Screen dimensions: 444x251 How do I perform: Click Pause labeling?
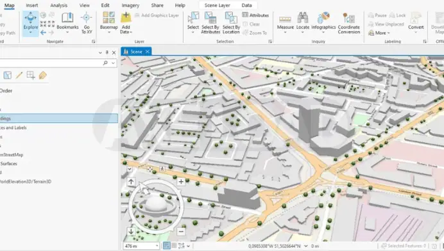click(x=377, y=15)
